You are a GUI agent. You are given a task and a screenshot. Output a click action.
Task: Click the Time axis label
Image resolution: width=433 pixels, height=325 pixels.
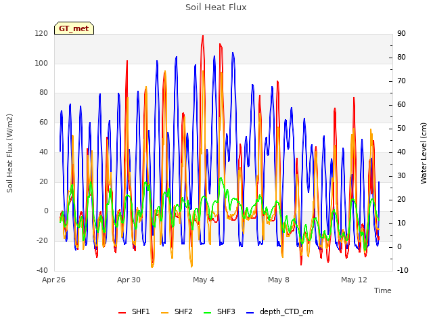click(x=383, y=290)
